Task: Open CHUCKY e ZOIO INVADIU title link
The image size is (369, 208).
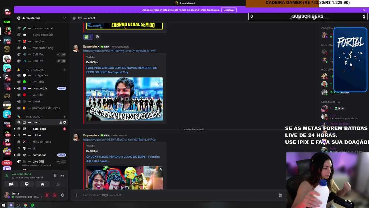Action: point(123,159)
